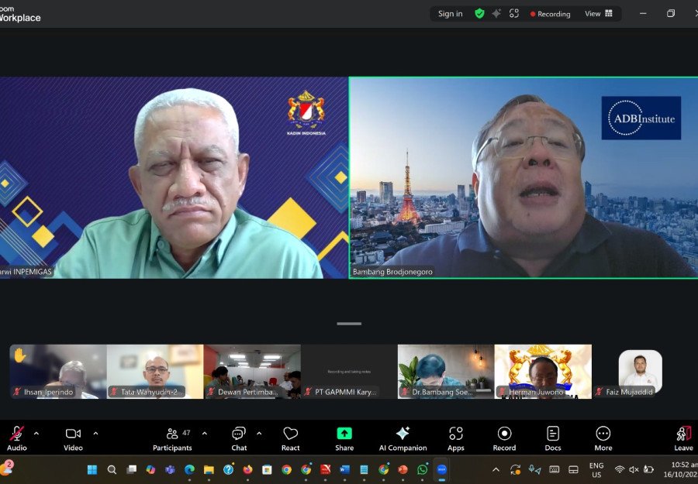Select the Faiz Mujaddid participant thumbnail
The height and width of the screenshot is (484, 698).
[640, 372]
